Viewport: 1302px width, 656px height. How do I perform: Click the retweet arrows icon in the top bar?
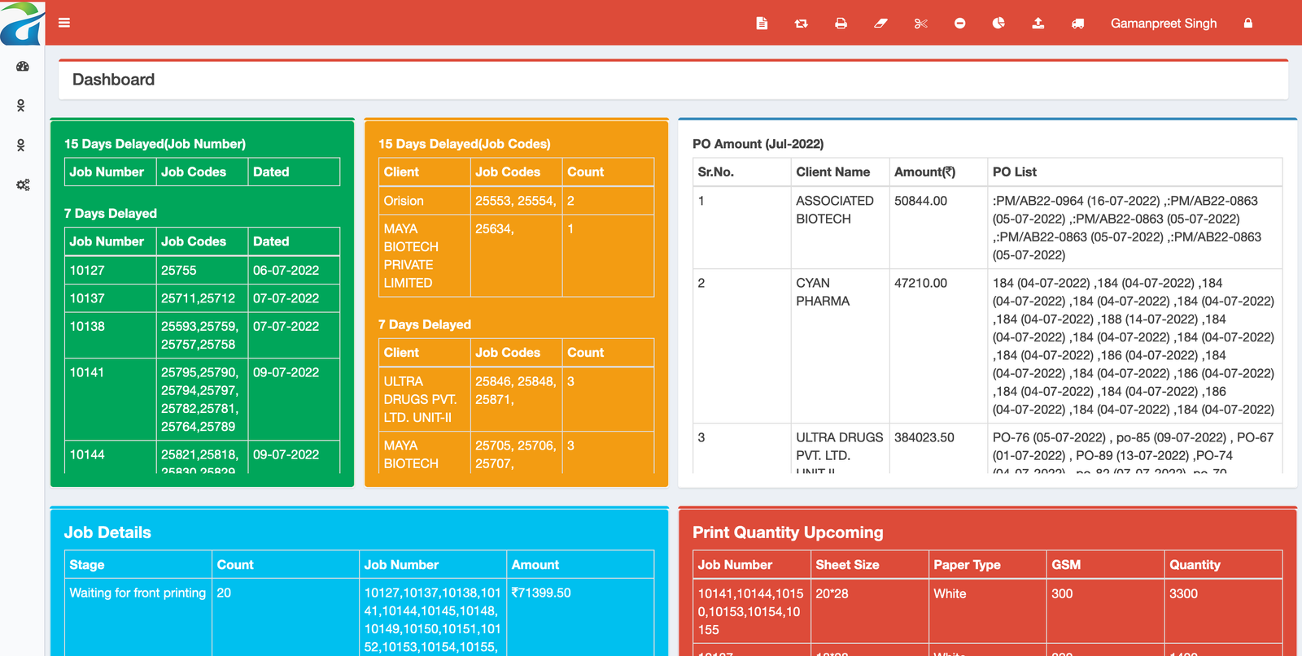tap(801, 24)
